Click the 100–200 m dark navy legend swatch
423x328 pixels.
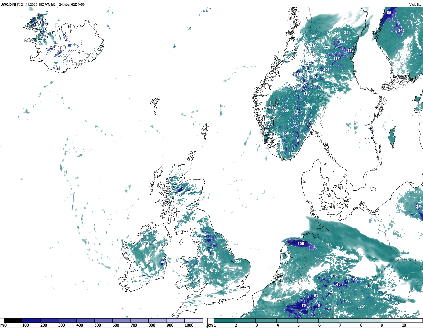click(x=31, y=321)
